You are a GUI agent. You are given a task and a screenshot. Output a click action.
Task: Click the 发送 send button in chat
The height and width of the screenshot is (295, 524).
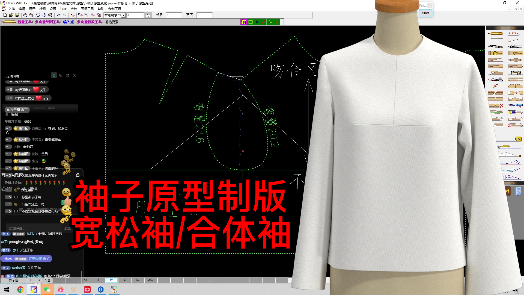click(67, 228)
